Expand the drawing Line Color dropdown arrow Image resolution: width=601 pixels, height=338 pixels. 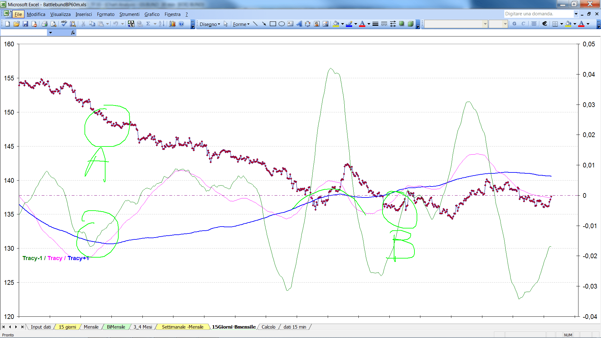(356, 24)
